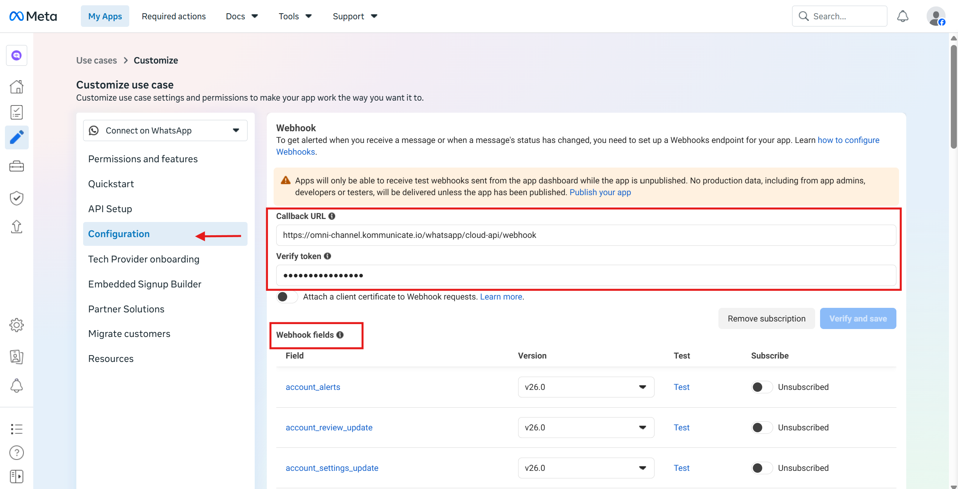The width and height of the screenshot is (958, 489).
Task: Open the app roles person icon
Action: 17,357
